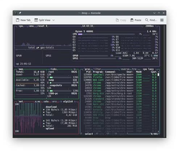Expand the Split View dropdown chevron
This screenshot has height=153, width=179.
53,20
